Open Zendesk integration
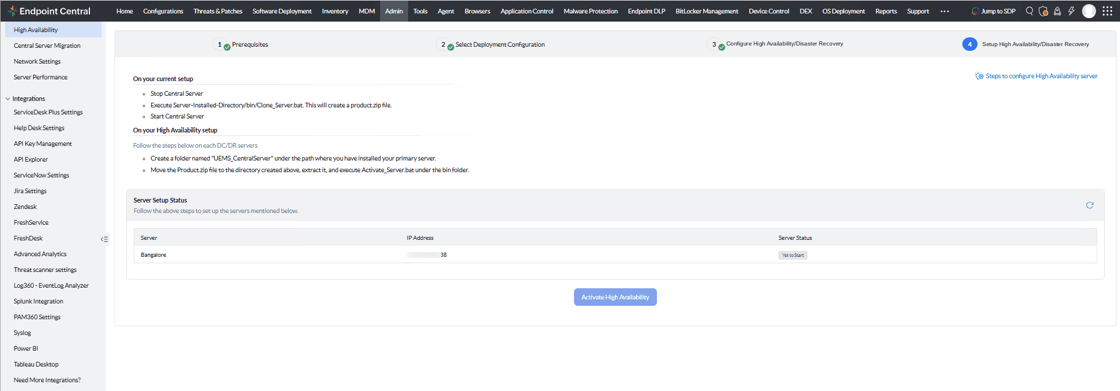This screenshot has width=1120, height=391. (x=25, y=207)
